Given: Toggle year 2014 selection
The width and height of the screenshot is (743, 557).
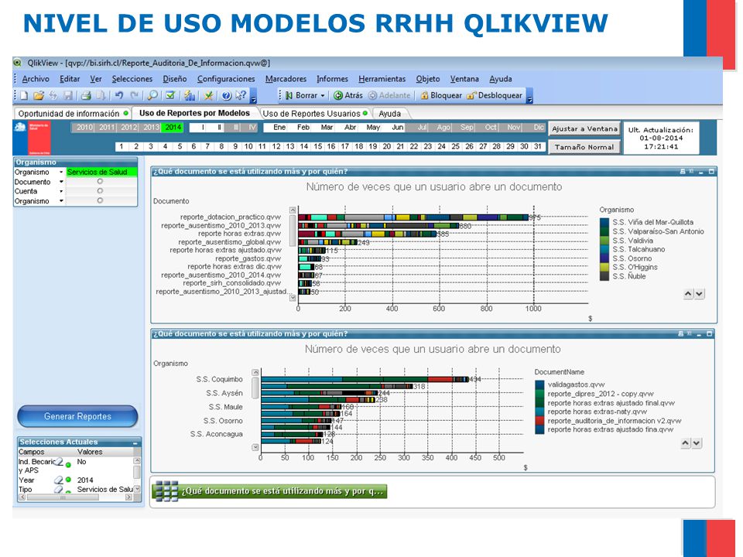Looking at the screenshot, I should point(173,128).
